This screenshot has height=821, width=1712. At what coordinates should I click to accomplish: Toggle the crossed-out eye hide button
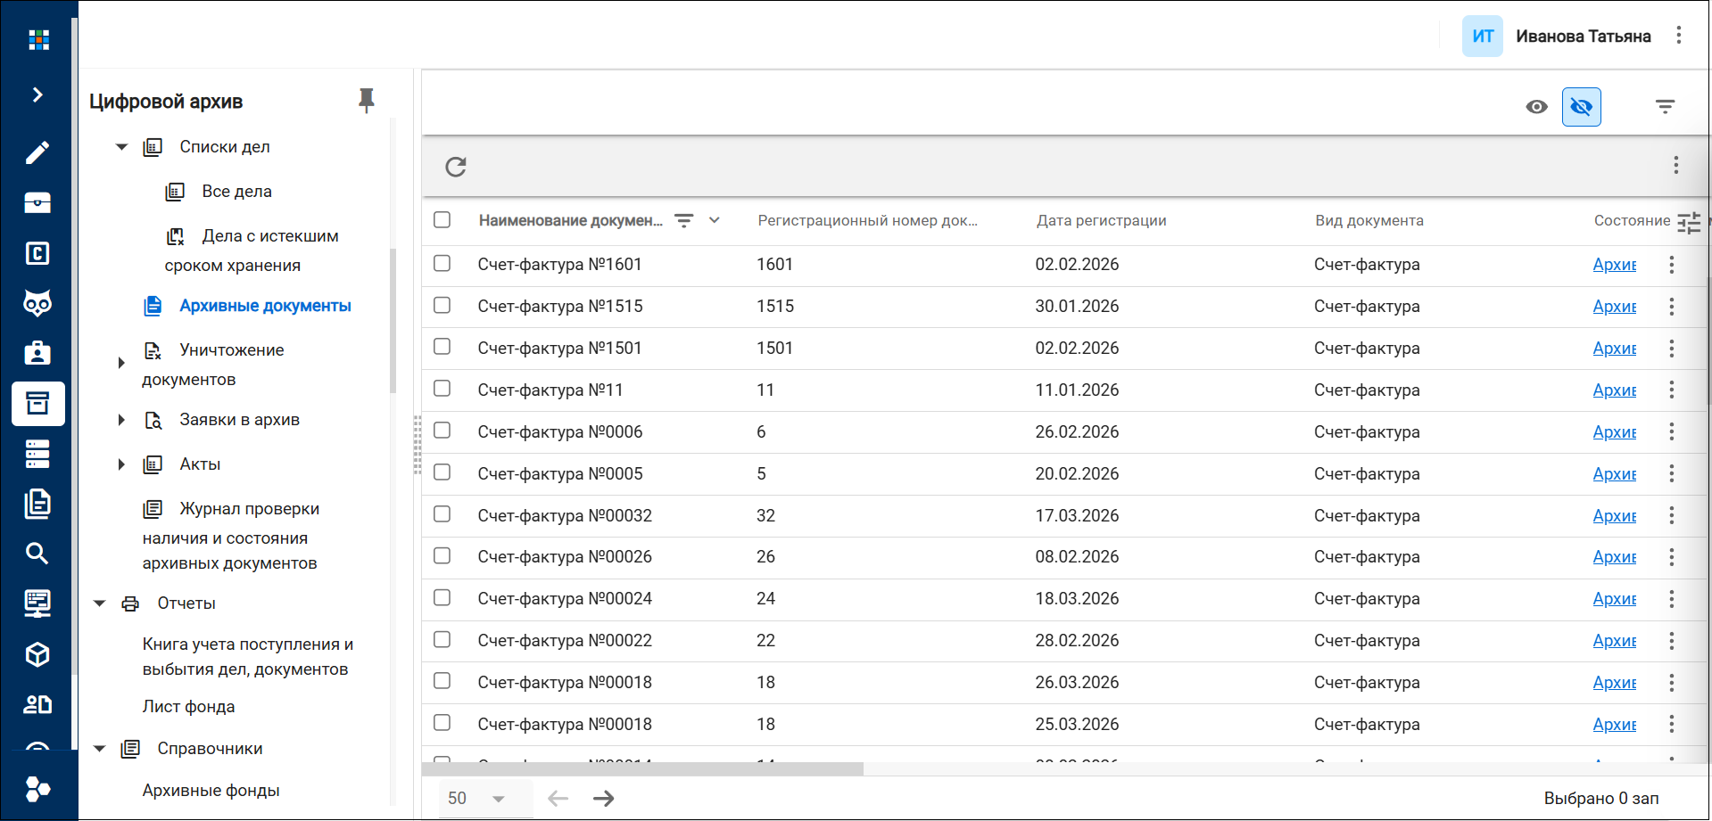pyautogui.click(x=1582, y=107)
